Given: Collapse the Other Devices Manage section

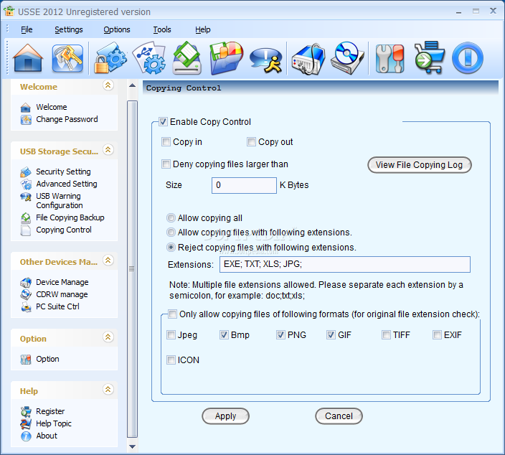Looking at the screenshot, I should [108, 260].
